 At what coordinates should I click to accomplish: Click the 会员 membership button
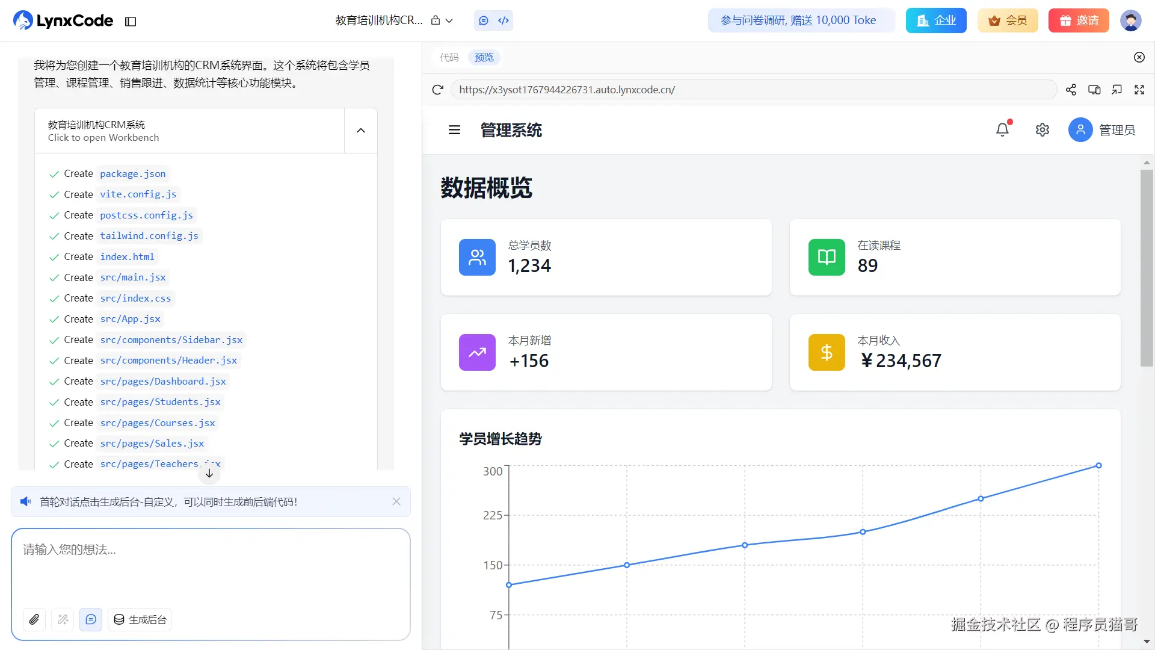pyautogui.click(x=1008, y=21)
